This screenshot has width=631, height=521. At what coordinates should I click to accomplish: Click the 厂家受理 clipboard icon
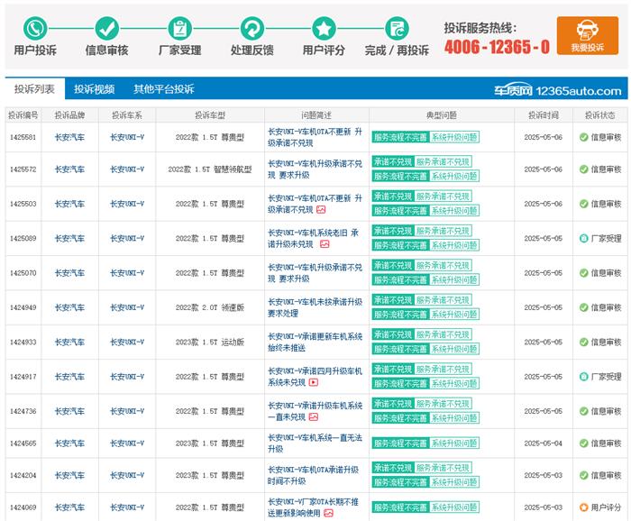180,29
